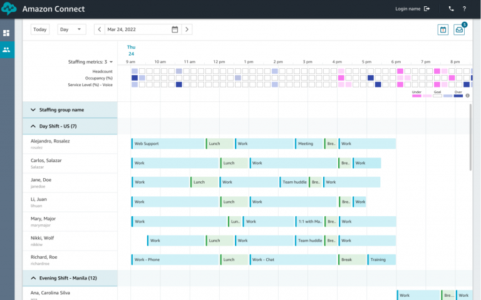Open the dashboard grid icon in sidebar

pos(6,32)
